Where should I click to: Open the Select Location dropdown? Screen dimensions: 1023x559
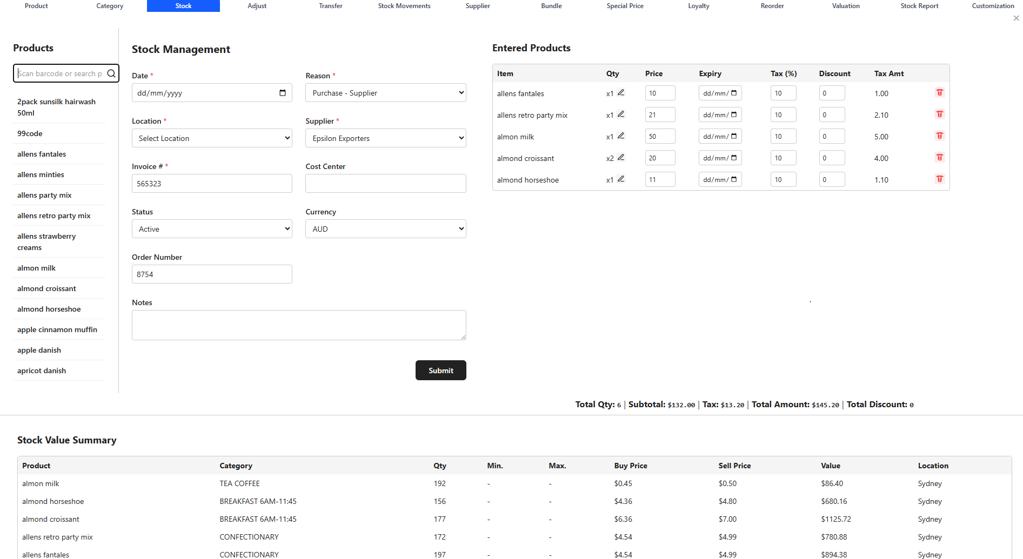(212, 138)
